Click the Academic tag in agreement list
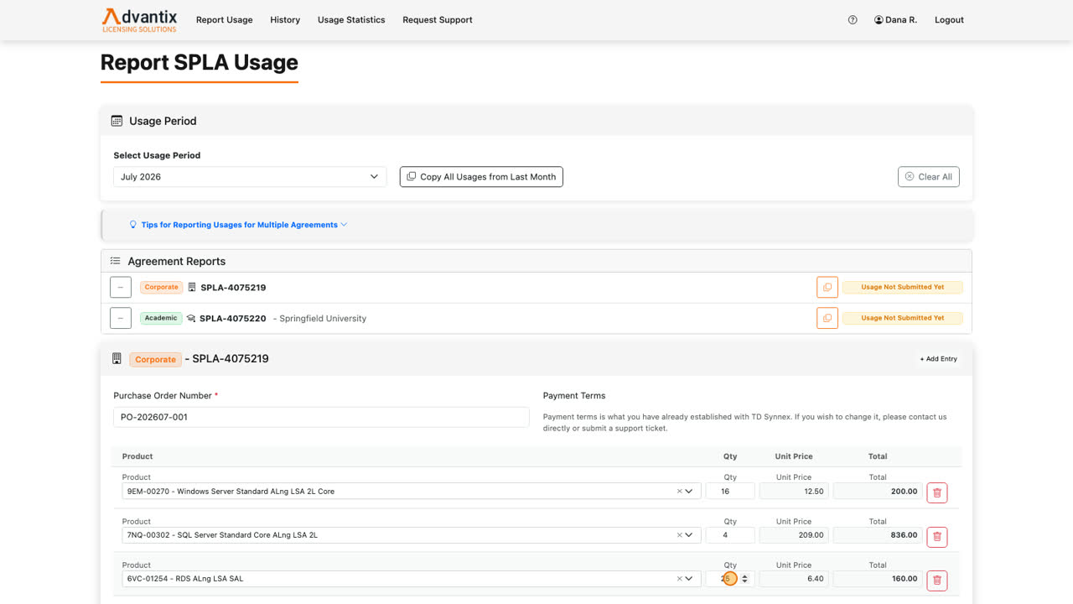The height and width of the screenshot is (604, 1073). (161, 318)
